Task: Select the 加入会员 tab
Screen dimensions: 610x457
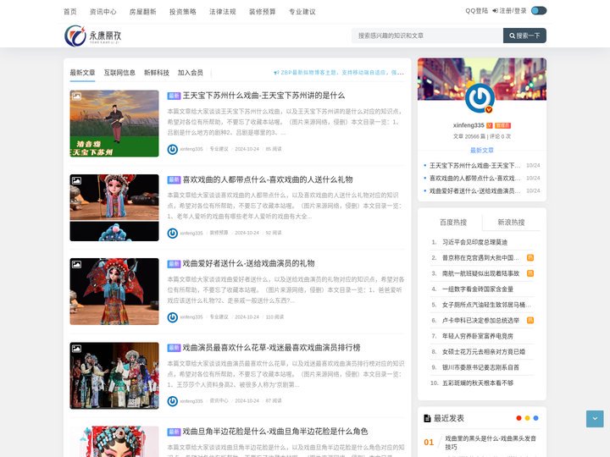Action: pos(191,73)
